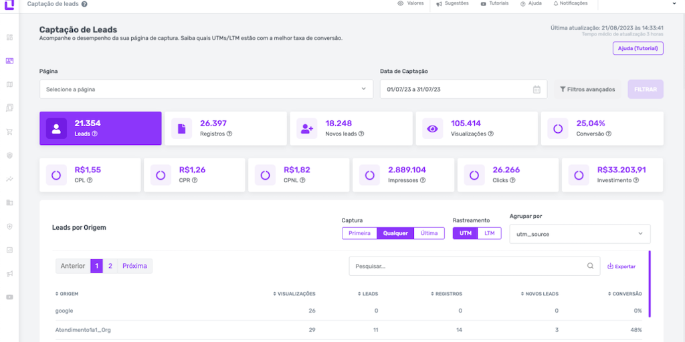Open the Selecione a página dropdown

(x=205, y=89)
